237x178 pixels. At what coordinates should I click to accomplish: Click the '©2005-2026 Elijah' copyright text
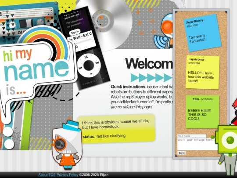point(94,175)
